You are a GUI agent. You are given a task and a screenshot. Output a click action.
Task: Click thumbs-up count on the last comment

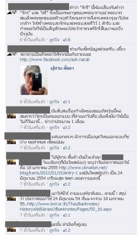(x=67, y=230)
